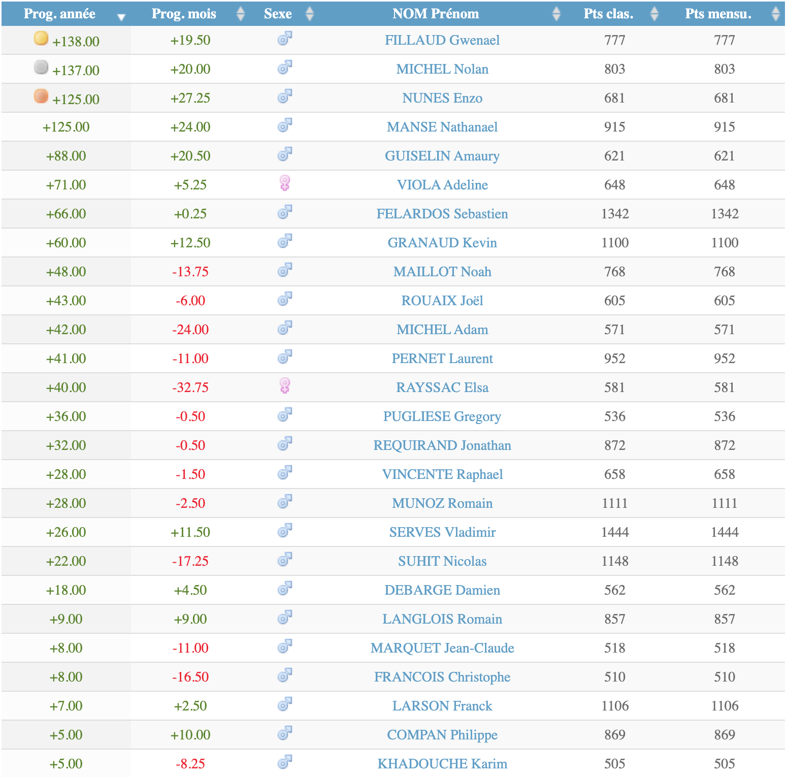
Task: Toggle sort arrows on Sexe column
Action: 310,14
